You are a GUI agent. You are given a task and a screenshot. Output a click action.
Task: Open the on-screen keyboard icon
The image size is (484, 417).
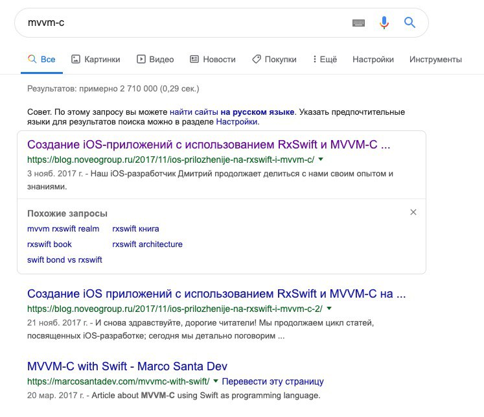[358, 23]
